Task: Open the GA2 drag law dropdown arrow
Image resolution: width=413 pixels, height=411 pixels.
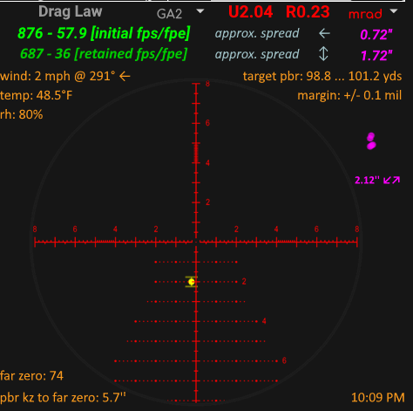Action: [x=200, y=11]
